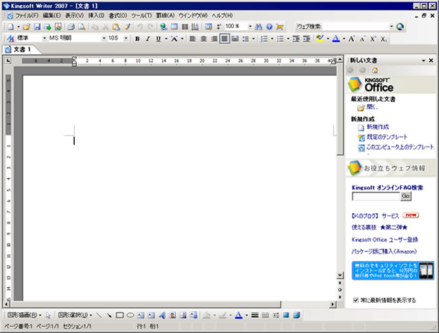Screen dimensions: 439x333
Task: Grow the font size with A up
Action: 352,39
